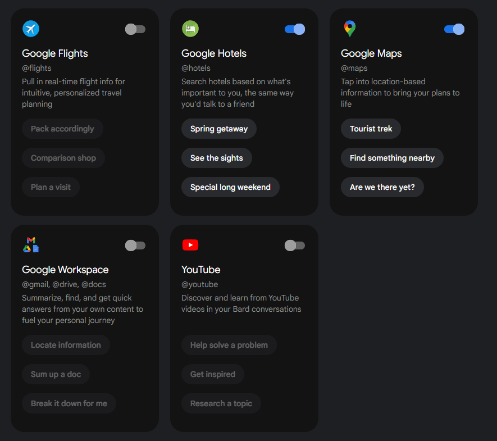Click the Help solve a problem chip
The width and height of the screenshot is (497, 441).
click(229, 345)
